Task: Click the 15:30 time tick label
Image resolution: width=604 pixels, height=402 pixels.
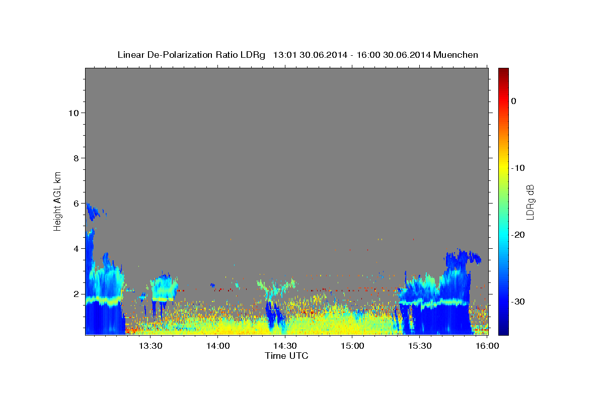Action: pos(420,346)
